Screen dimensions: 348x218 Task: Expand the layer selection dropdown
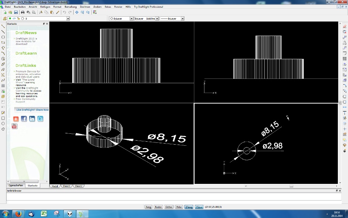(x=68, y=19)
